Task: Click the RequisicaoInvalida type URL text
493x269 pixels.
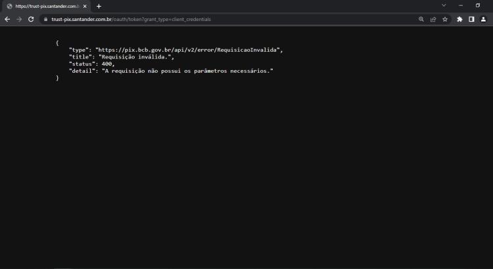Action: [187, 50]
